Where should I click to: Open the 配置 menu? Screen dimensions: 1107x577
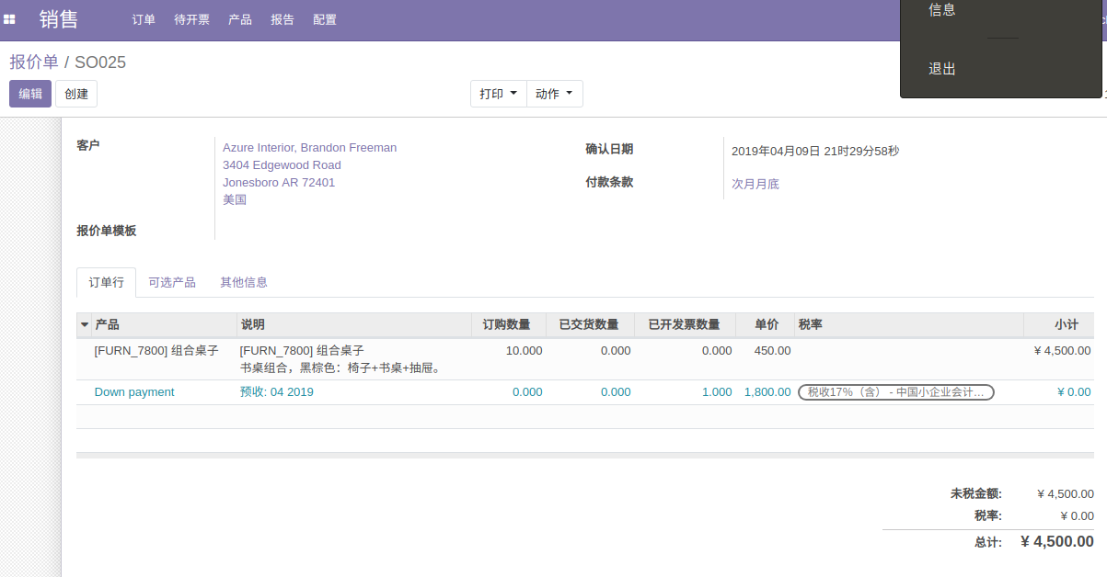tap(325, 19)
